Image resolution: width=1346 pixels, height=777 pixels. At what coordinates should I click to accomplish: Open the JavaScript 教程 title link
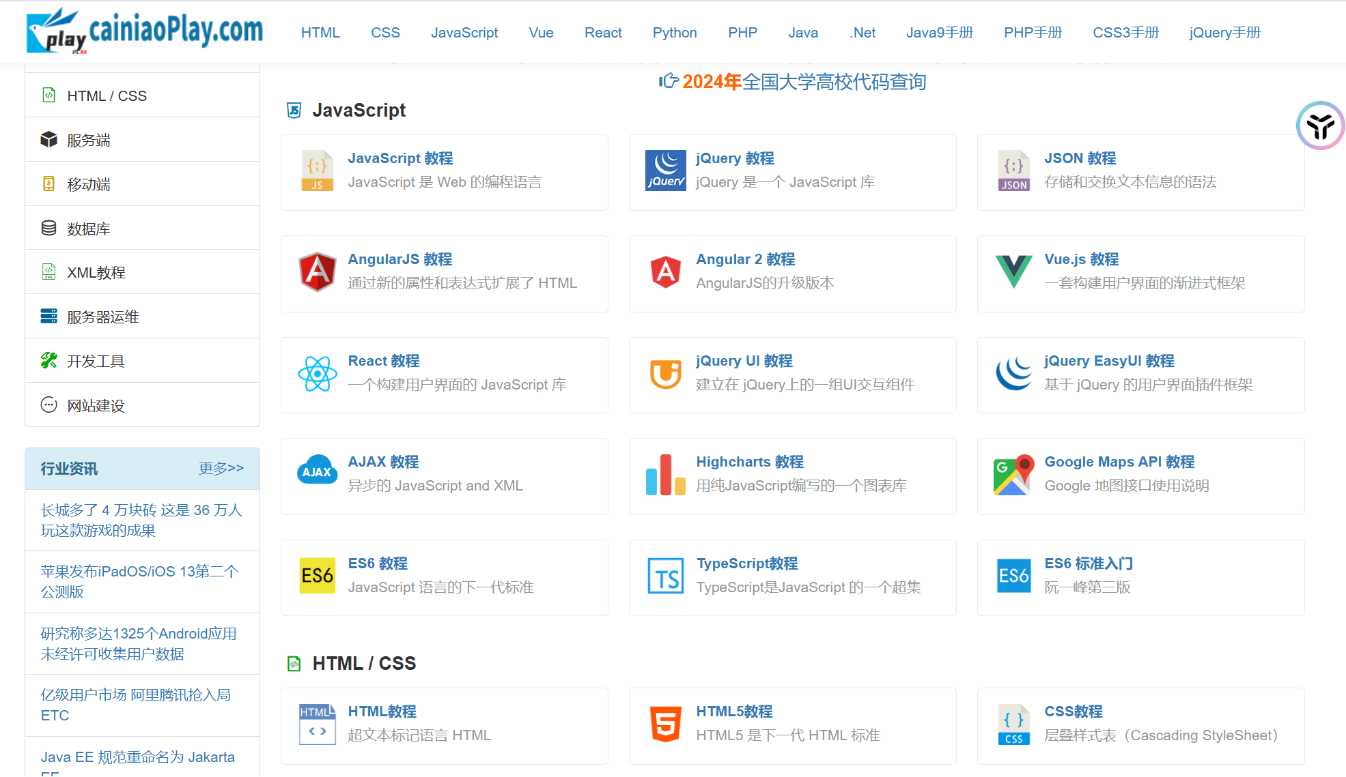pyautogui.click(x=400, y=158)
